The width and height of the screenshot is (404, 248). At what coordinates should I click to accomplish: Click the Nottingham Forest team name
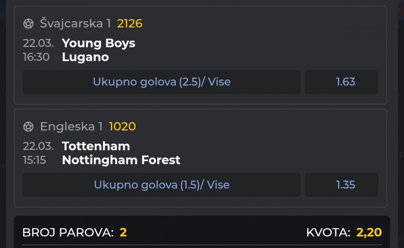tap(121, 160)
